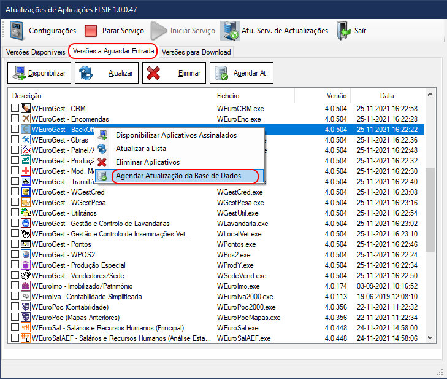The height and width of the screenshot is (379, 447).
Task: Click the red Parar Serviço icon
Action: (x=91, y=31)
